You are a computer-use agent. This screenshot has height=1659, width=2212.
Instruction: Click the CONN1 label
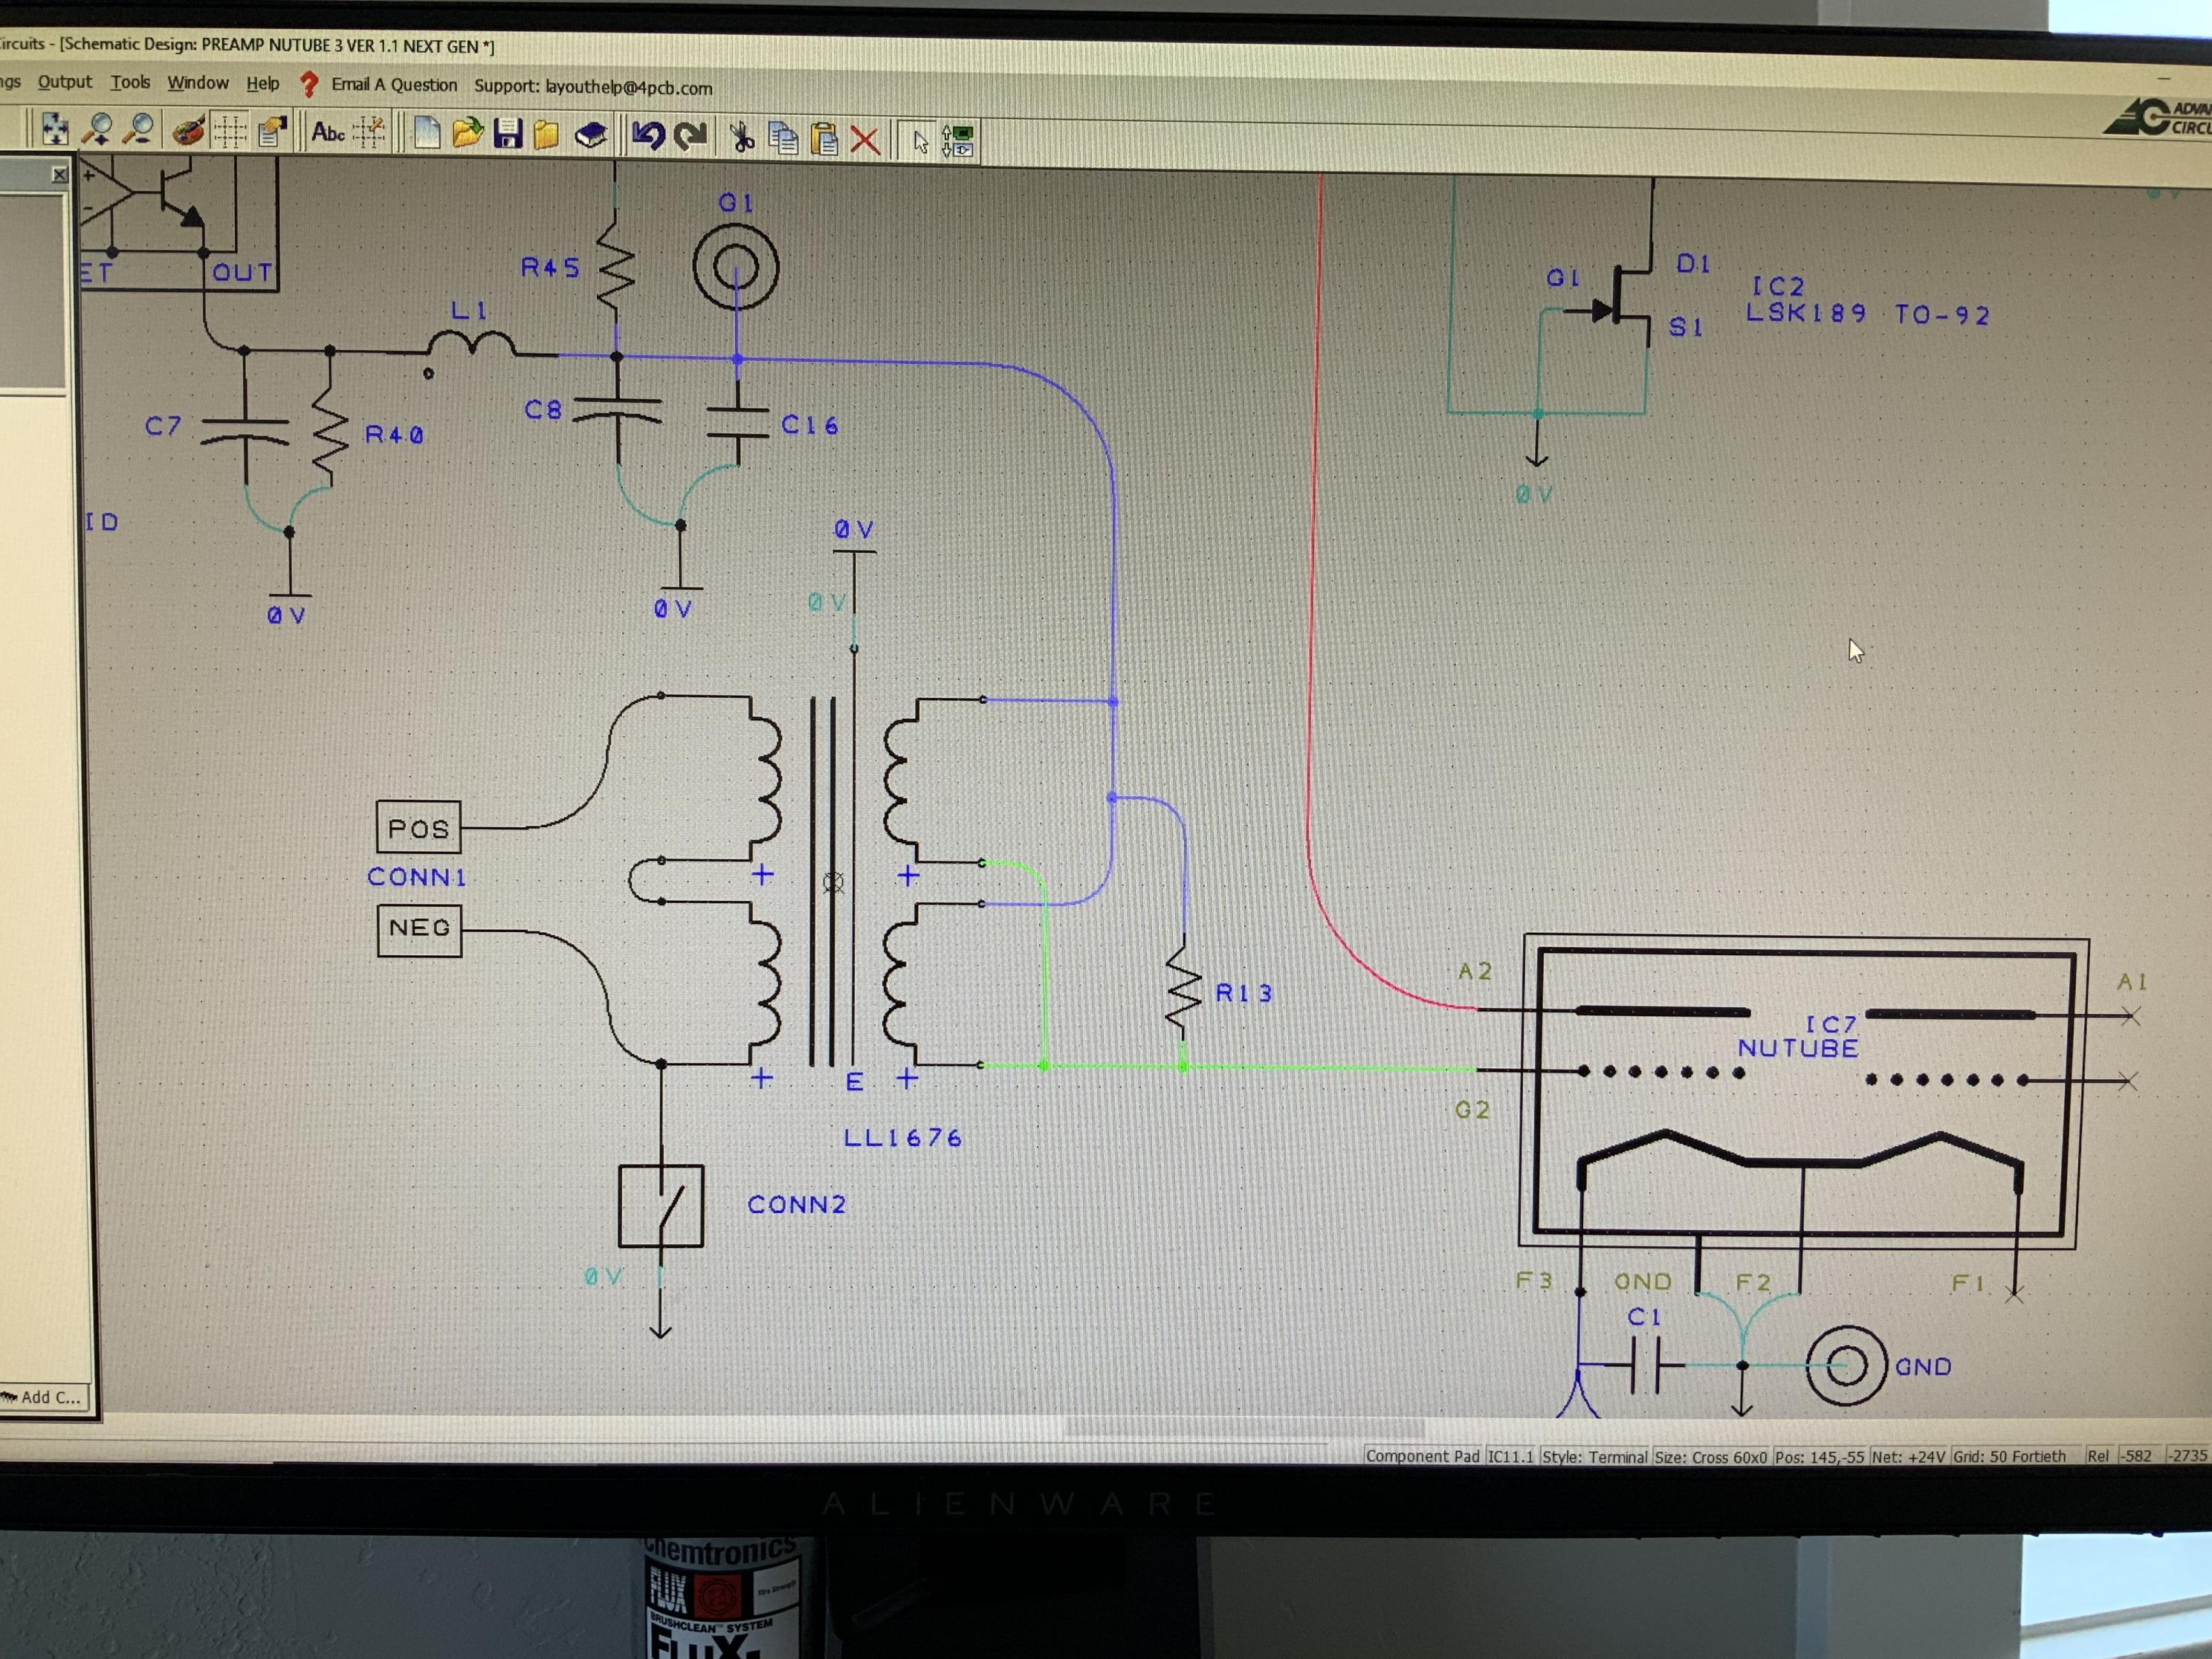[417, 877]
